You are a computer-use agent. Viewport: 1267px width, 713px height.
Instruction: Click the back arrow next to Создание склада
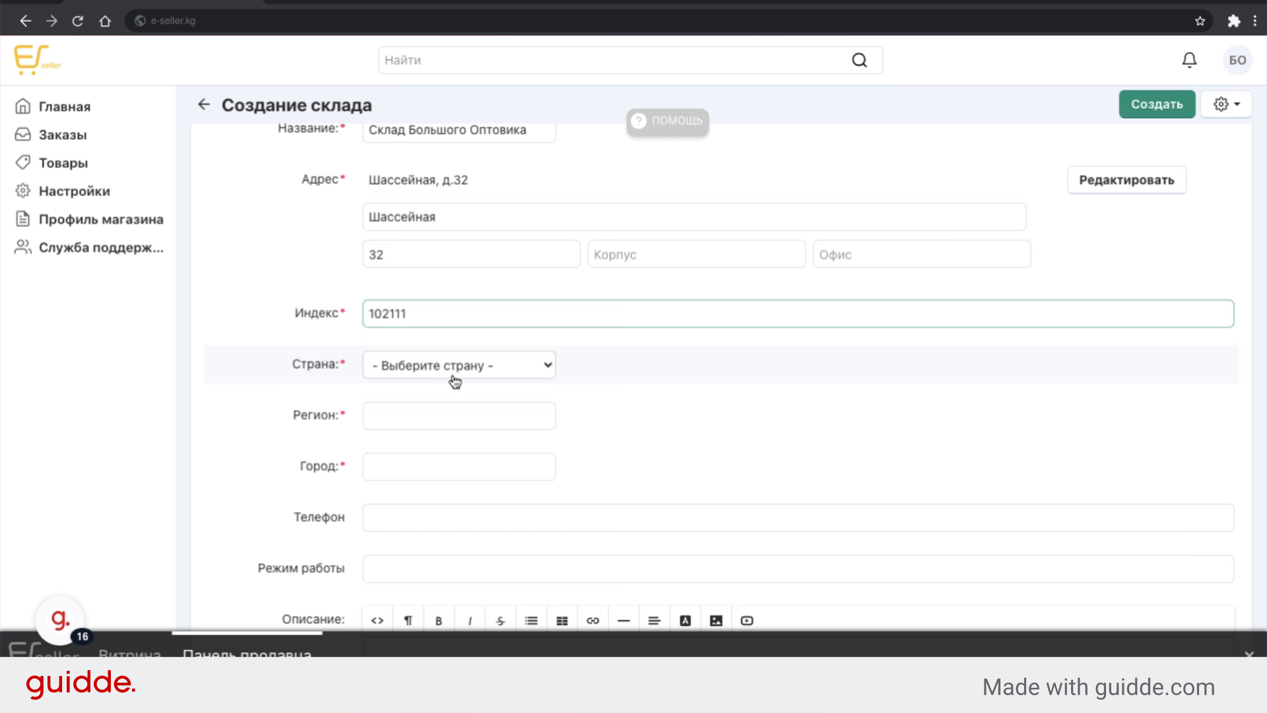pos(204,104)
